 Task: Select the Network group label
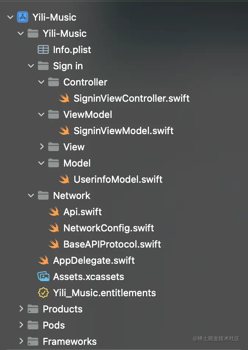(x=72, y=196)
